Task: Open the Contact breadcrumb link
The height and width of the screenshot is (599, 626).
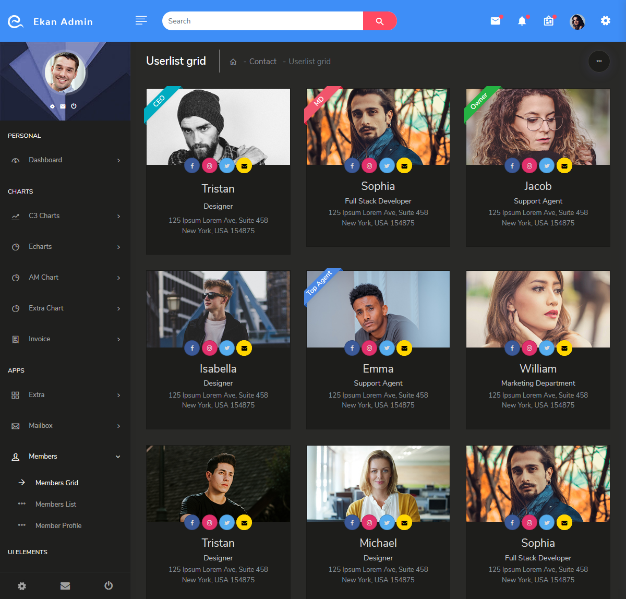Action: pos(262,61)
